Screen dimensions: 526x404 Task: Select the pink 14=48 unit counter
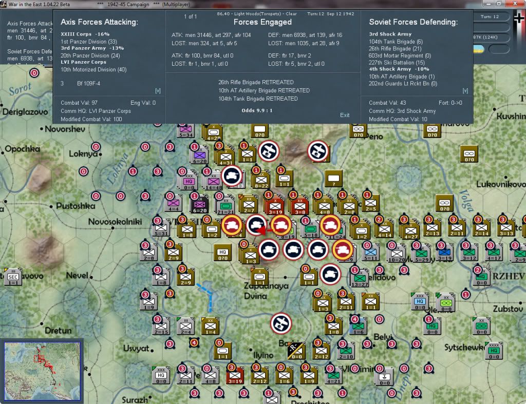(213, 181)
